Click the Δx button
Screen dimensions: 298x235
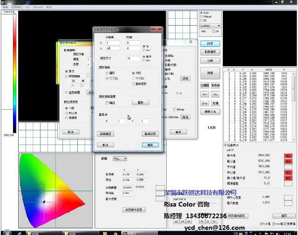click(205, 94)
